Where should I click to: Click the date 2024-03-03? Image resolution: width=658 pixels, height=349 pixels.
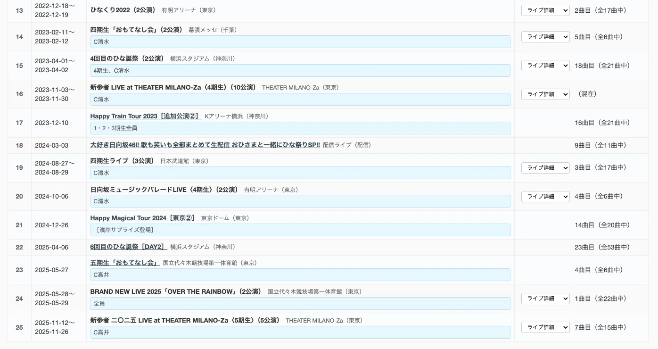click(x=52, y=145)
